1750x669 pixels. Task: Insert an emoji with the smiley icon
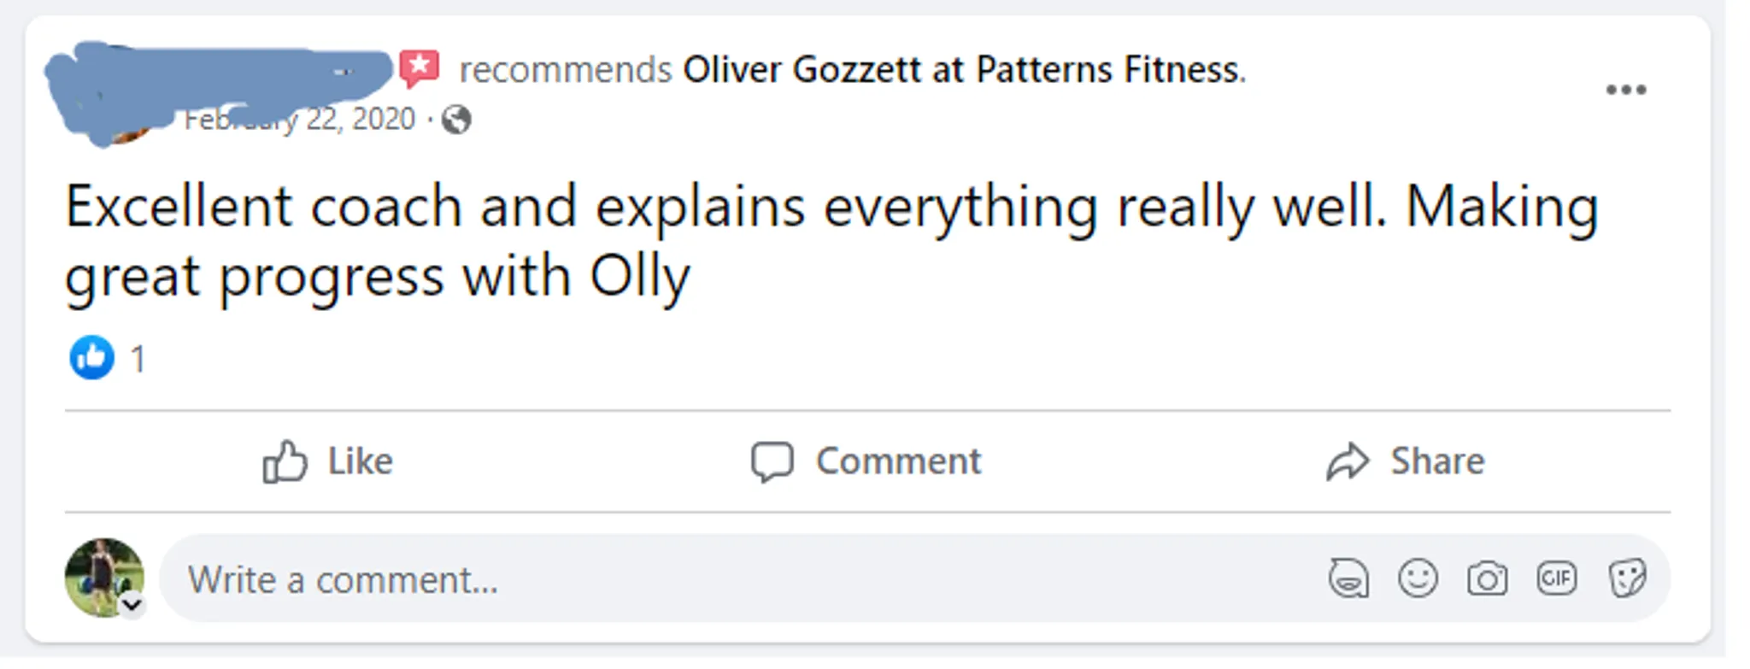point(1418,578)
